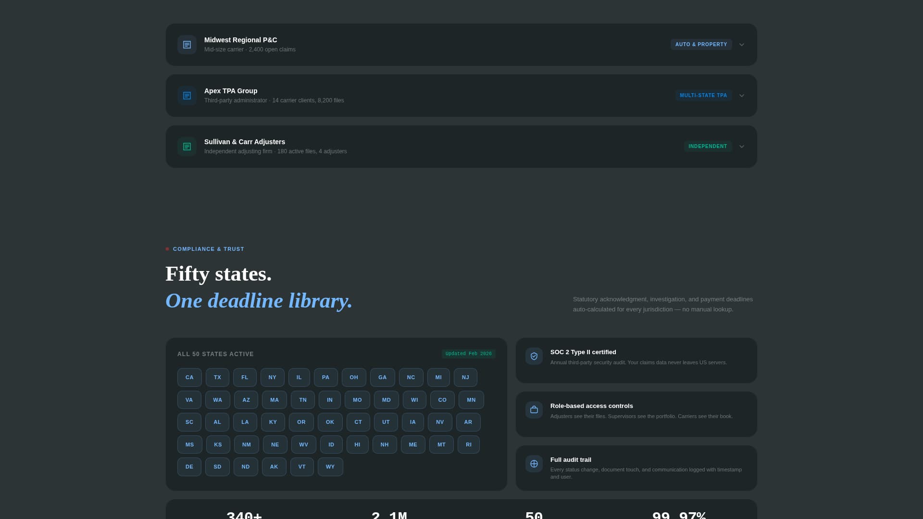Click the role-based access briefcase icon
This screenshot has width=923, height=519.
point(534,410)
